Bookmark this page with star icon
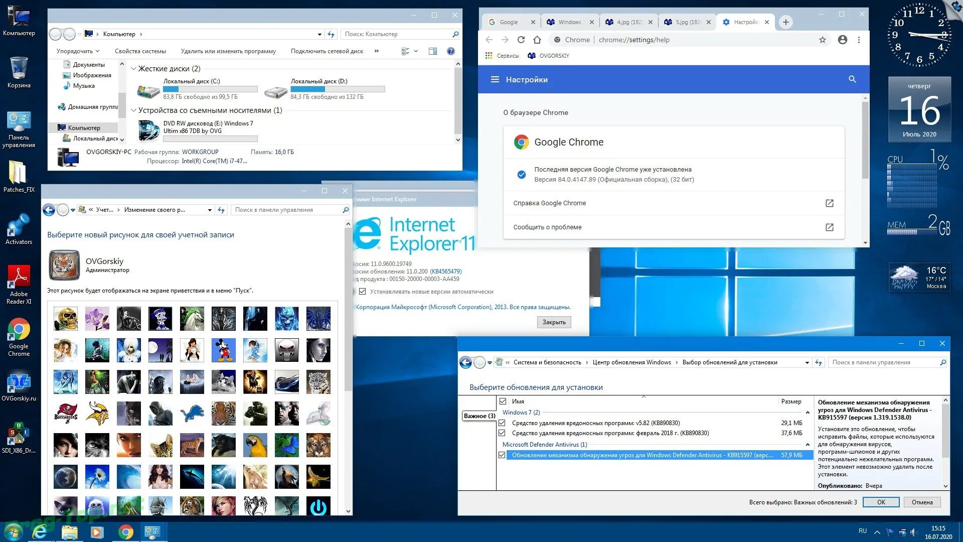Viewport: 963px width, 542px height. click(823, 40)
